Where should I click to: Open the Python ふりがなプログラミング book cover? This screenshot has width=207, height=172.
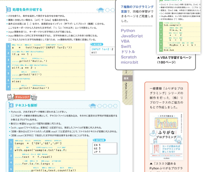pos(166,136)
